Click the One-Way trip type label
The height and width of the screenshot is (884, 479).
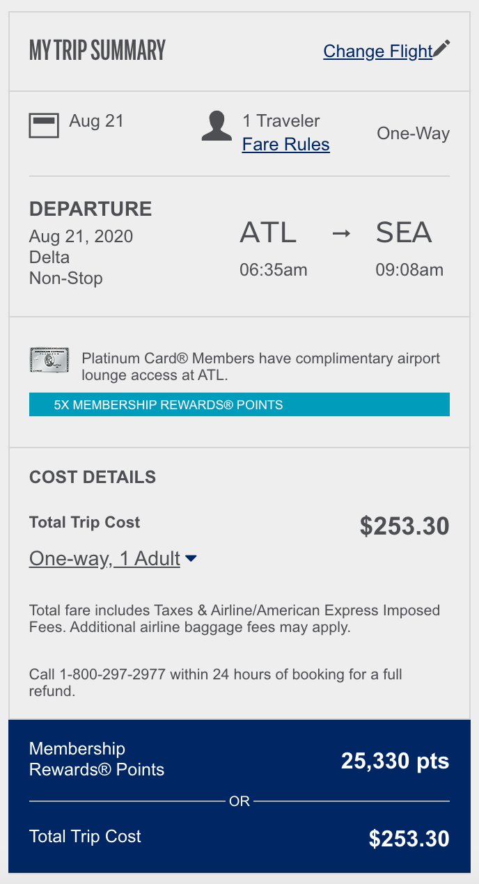click(x=413, y=133)
